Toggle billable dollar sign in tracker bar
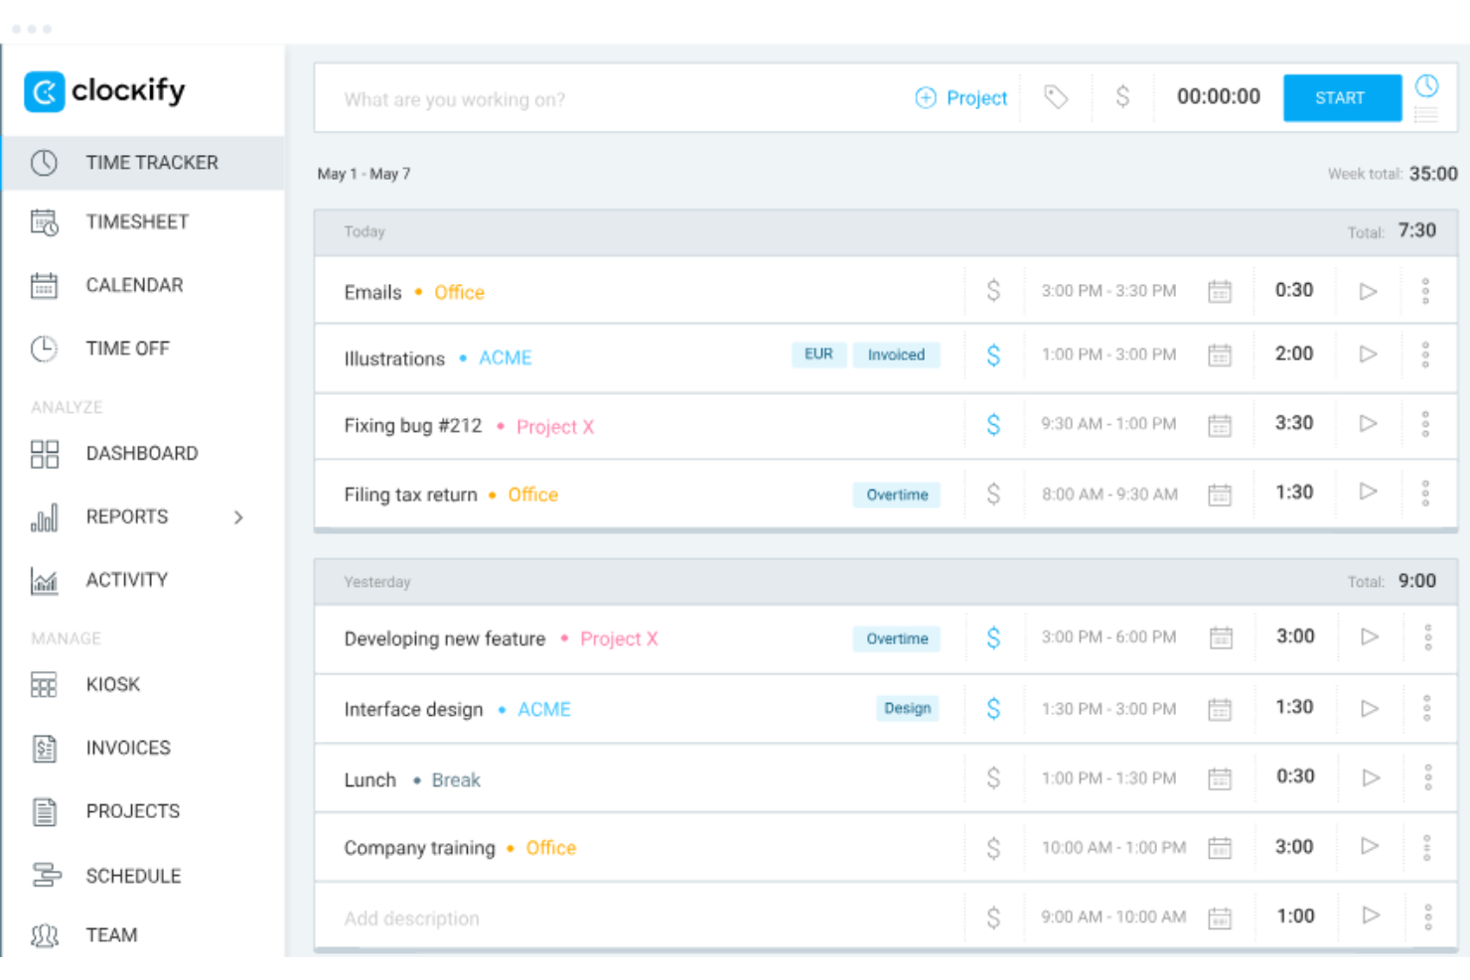Image resolution: width=1470 pixels, height=980 pixels. tap(1122, 96)
